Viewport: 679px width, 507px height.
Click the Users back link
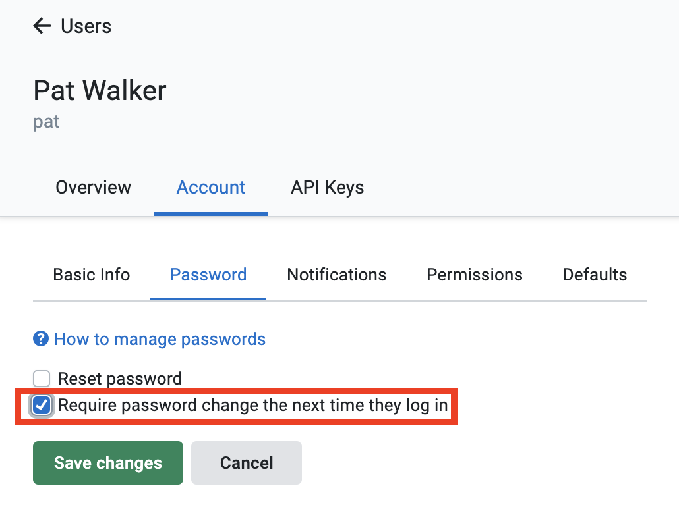tap(86, 26)
